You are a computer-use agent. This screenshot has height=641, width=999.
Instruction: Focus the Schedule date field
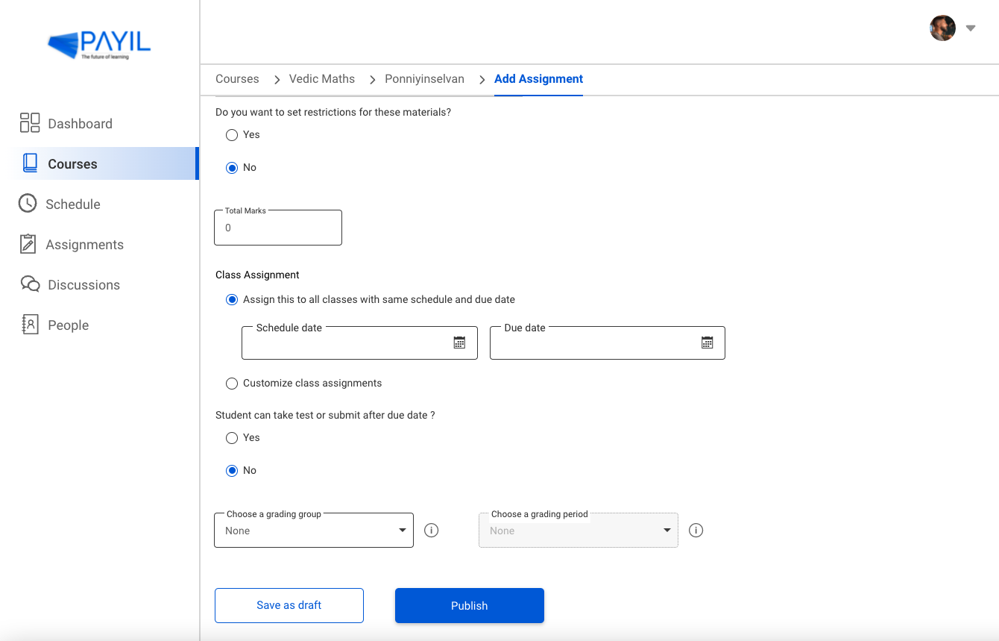[359, 343]
